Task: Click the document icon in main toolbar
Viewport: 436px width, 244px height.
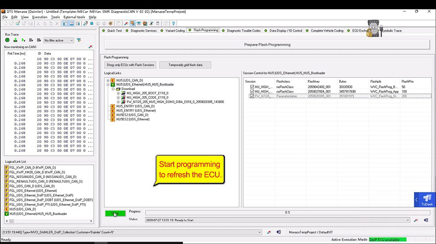Action: pyautogui.click(x=158, y=23)
